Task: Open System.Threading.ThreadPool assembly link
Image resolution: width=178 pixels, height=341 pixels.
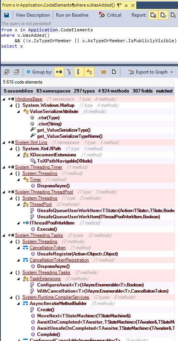Action: (x=44, y=192)
